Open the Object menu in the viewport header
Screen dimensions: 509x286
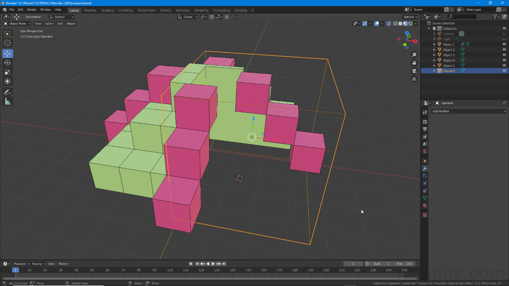click(x=71, y=23)
